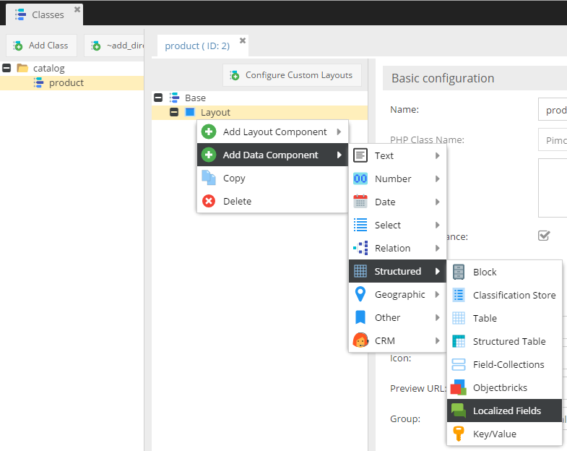Click the Key/Value key icon

pyautogui.click(x=459, y=434)
